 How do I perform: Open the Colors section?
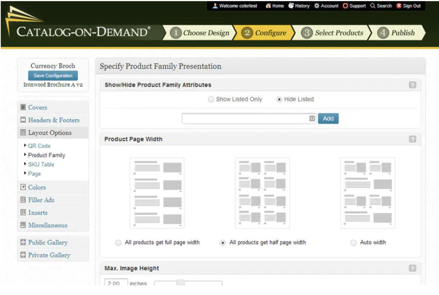(x=53, y=187)
